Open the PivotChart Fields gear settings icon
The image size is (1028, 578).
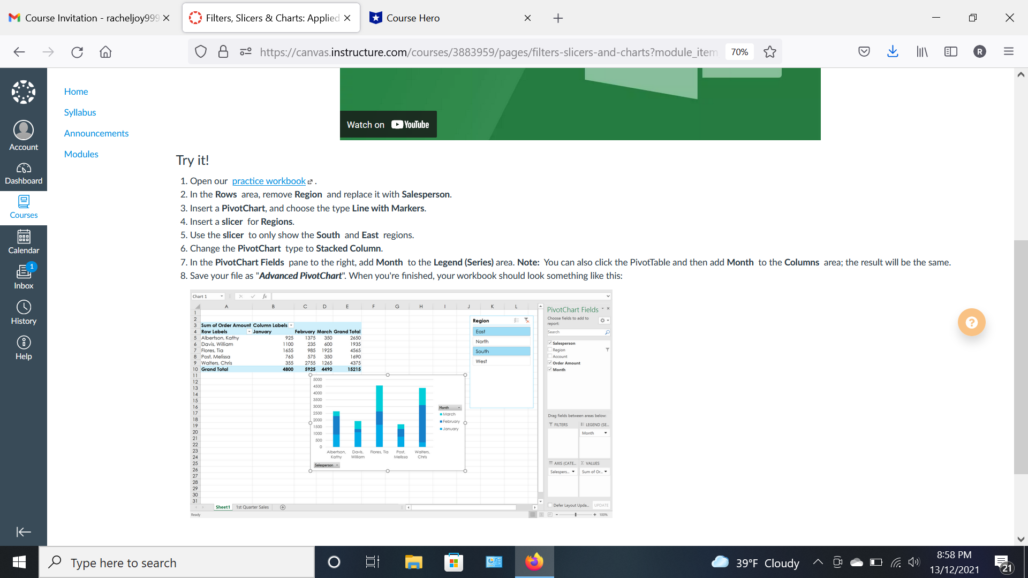click(603, 321)
